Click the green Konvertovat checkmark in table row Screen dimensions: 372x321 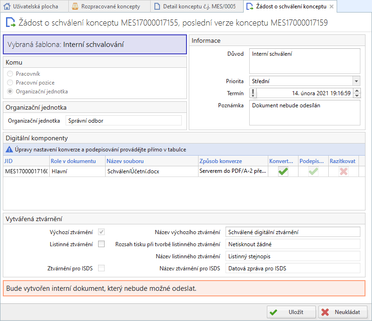click(283, 171)
